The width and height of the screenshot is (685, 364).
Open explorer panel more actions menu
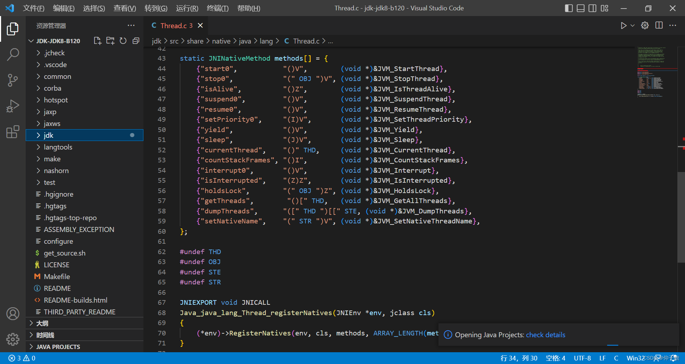pyautogui.click(x=131, y=25)
